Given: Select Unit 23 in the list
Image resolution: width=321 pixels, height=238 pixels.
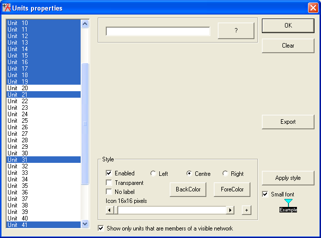Looking at the screenshot, I should [44, 108].
